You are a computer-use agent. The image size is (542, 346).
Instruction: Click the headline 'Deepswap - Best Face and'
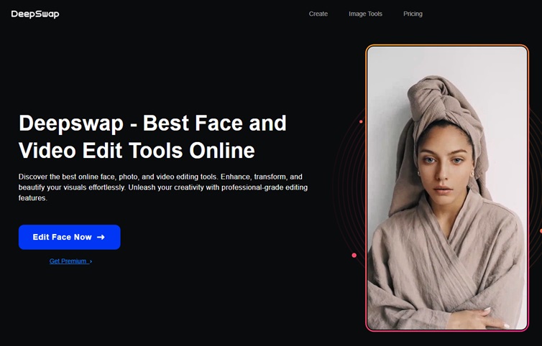152,123
